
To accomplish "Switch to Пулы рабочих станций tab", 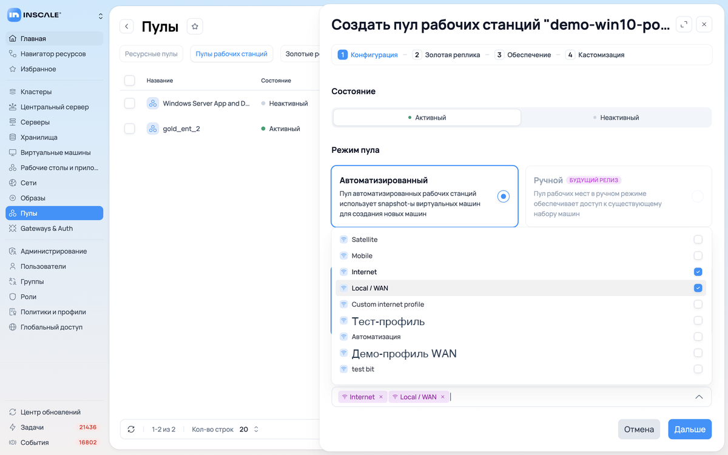I will [x=232, y=53].
